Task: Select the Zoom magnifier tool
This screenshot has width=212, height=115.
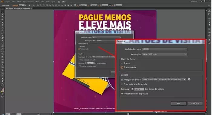Action: [x=2, y=84]
